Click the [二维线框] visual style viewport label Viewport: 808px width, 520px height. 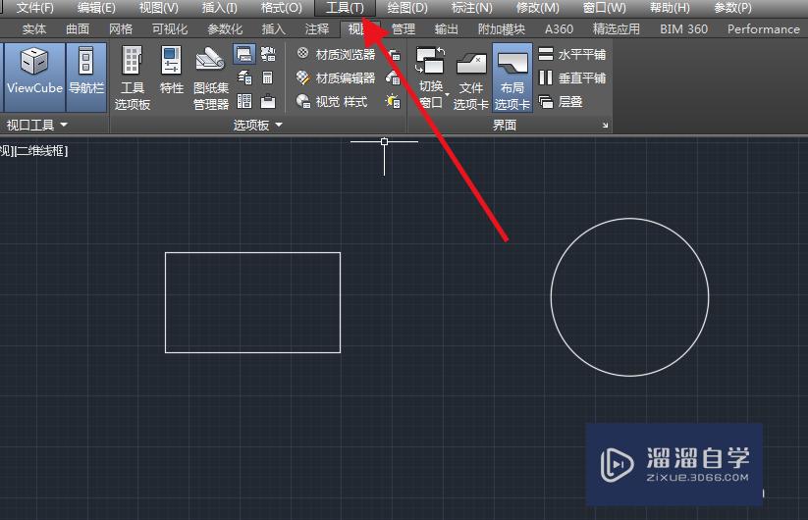[40, 151]
